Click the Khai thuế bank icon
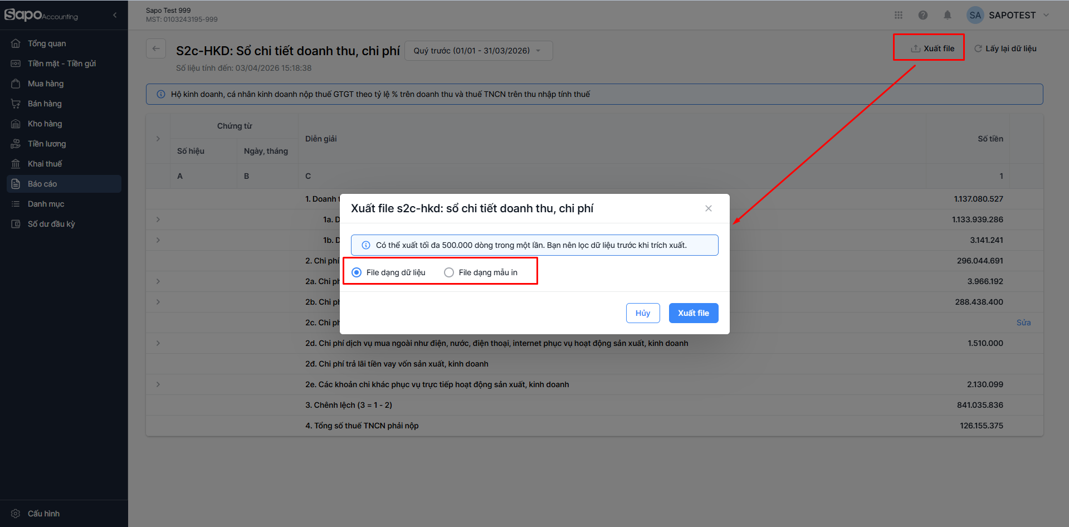The height and width of the screenshot is (527, 1069). point(16,164)
